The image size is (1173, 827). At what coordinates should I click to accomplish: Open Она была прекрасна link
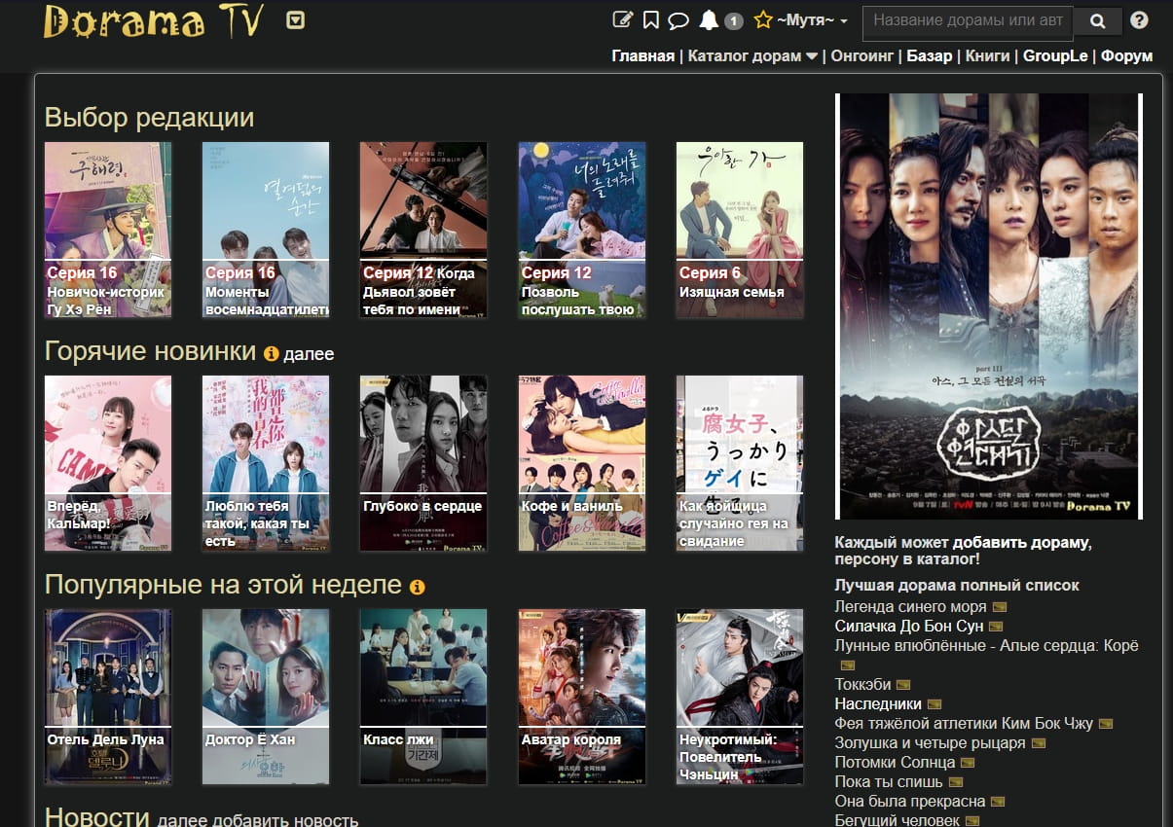point(910,801)
